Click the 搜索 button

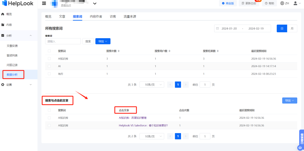[88, 41]
